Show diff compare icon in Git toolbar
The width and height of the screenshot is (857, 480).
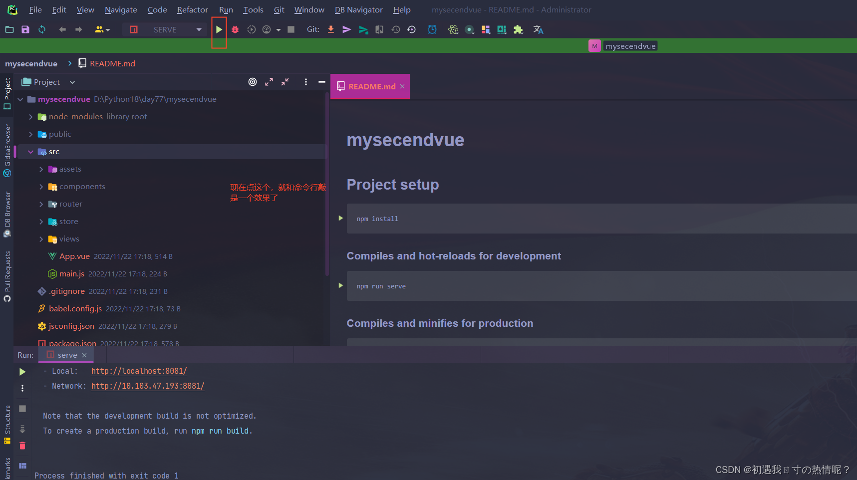pos(379,30)
